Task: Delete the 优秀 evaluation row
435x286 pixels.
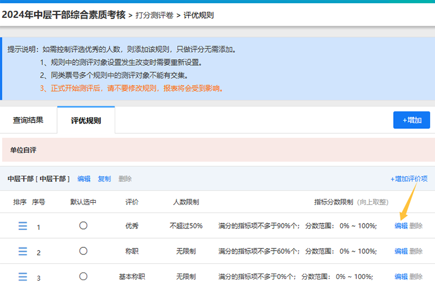Action: (416, 226)
